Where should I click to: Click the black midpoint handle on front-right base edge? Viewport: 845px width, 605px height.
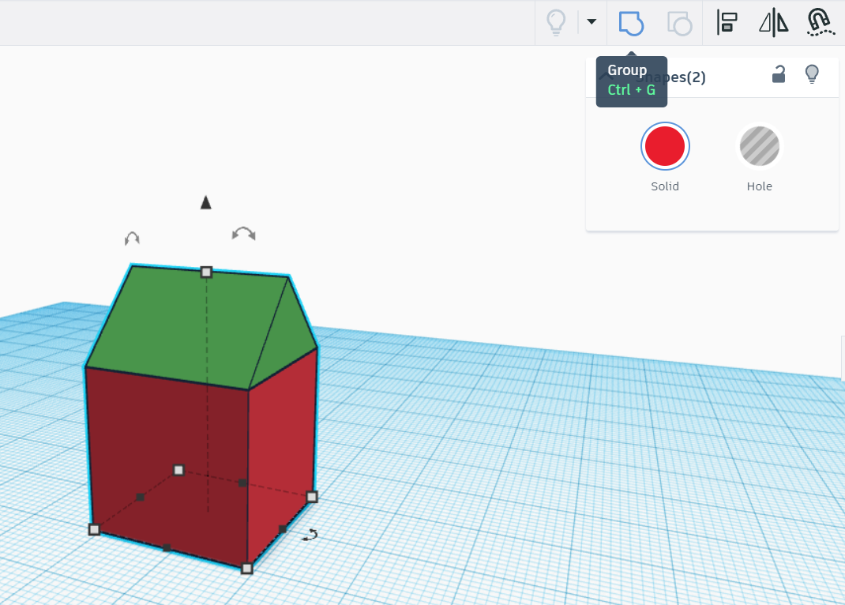point(283,529)
